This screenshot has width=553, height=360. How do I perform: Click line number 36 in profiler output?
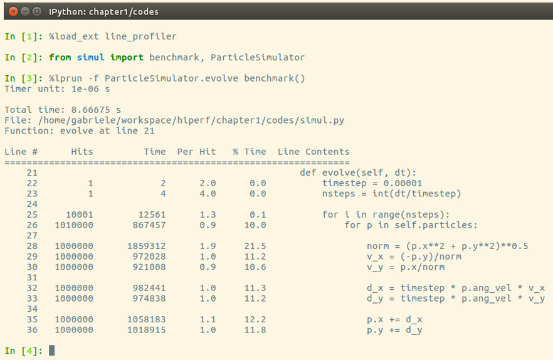tap(32, 330)
